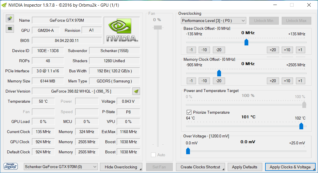Open the Schenker GeForce GTX 970M selector
Image resolution: width=318 pixels, height=173 pixels.
click(x=61, y=167)
